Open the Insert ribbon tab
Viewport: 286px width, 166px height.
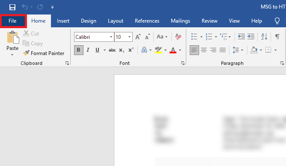tap(63, 21)
